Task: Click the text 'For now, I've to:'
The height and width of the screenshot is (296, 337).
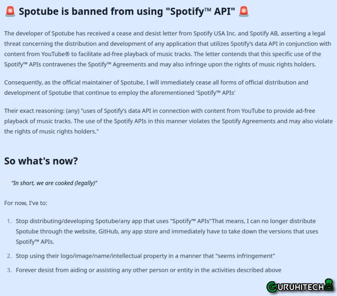Action: pyautogui.click(x=26, y=203)
